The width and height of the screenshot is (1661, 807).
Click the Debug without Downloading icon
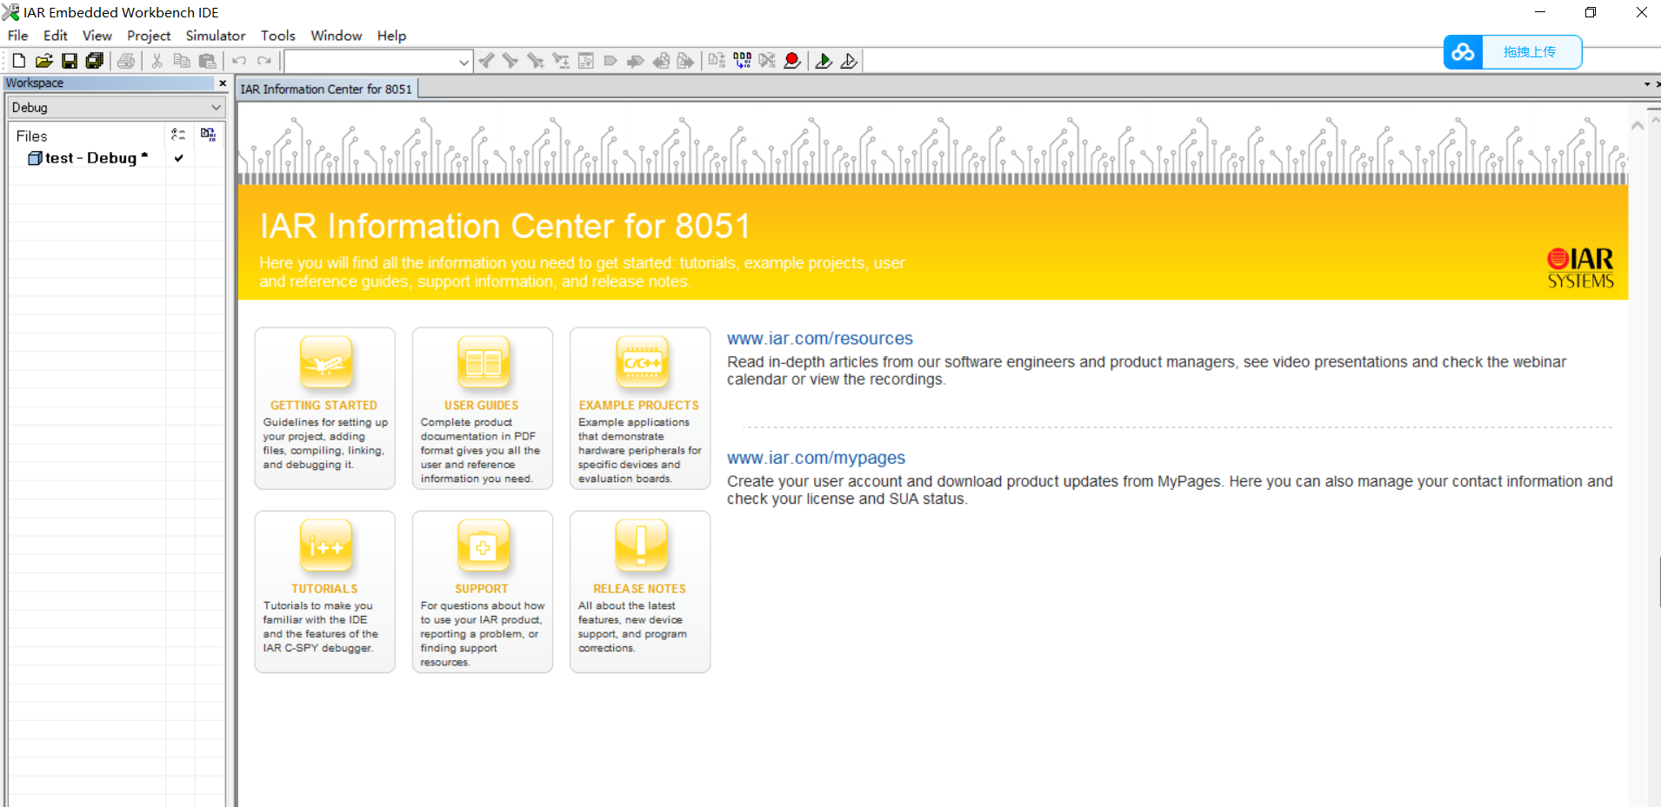[x=849, y=61]
